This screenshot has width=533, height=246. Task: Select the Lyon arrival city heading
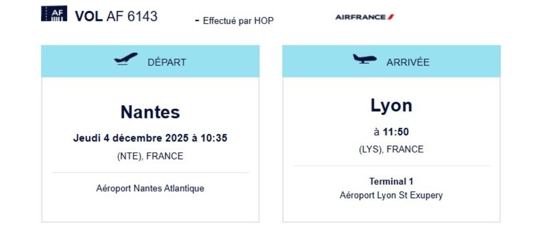(391, 105)
